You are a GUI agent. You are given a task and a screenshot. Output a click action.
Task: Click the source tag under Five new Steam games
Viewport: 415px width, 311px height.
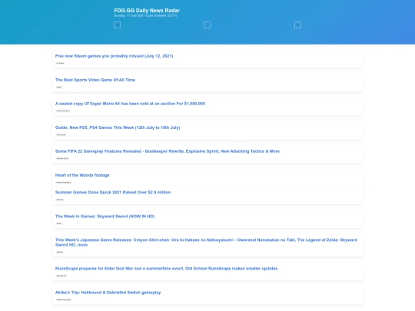click(x=60, y=63)
